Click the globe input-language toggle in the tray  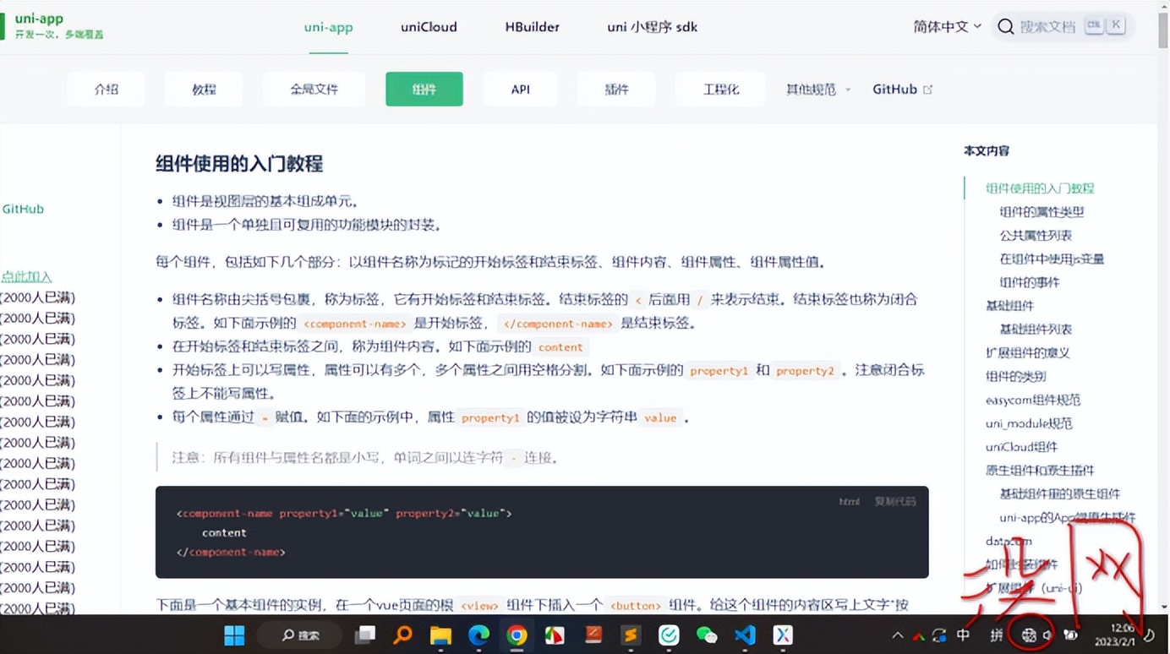click(x=1030, y=636)
